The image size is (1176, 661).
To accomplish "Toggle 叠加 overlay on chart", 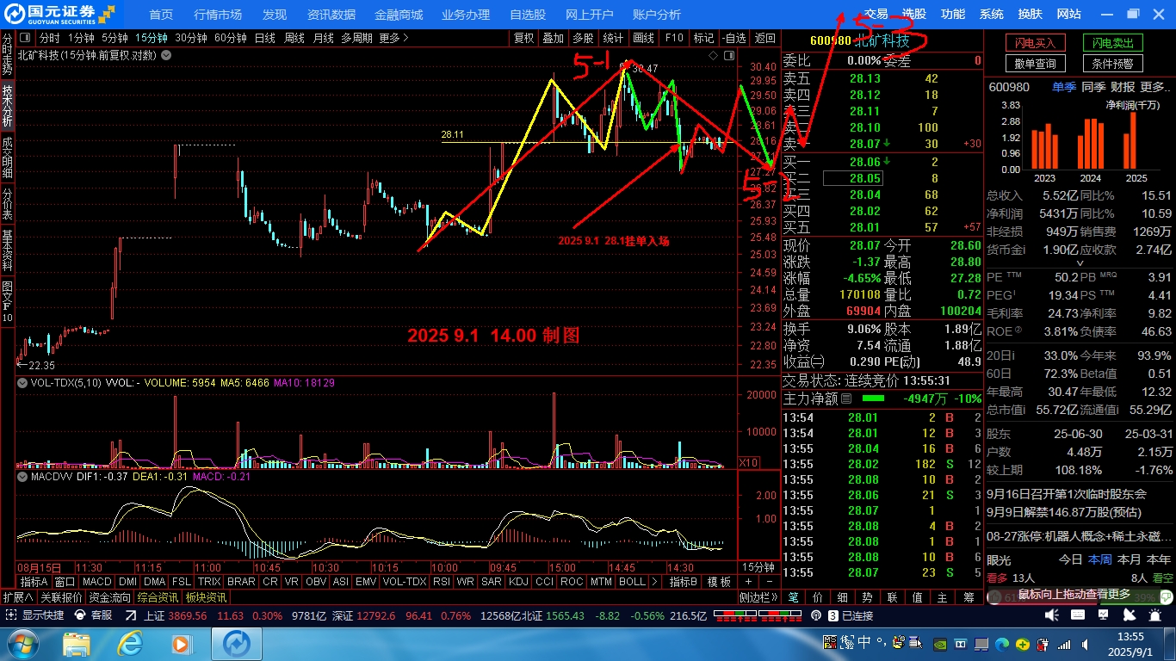I will tap(553, 38).
